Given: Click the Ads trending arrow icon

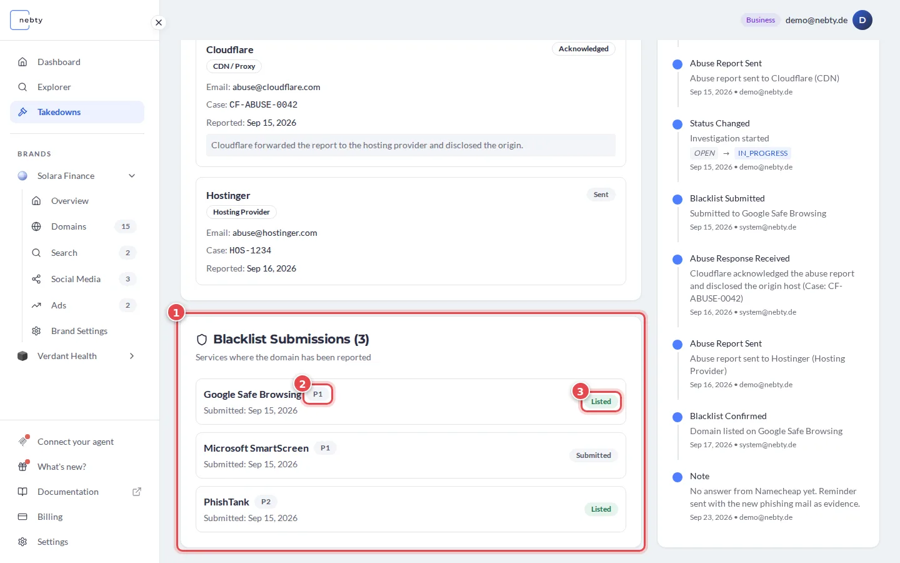Looking at the screenshot, I should tap(36, 305).
